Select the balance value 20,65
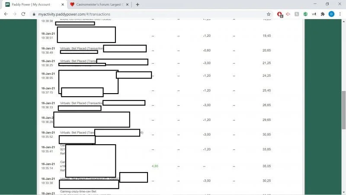This screenshot has height=195, width=346. coord(266,50)
